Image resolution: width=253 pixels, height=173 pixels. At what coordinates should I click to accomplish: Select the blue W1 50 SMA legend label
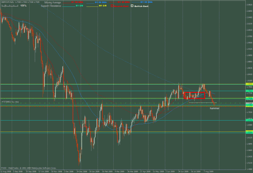(x=147, y=2)
